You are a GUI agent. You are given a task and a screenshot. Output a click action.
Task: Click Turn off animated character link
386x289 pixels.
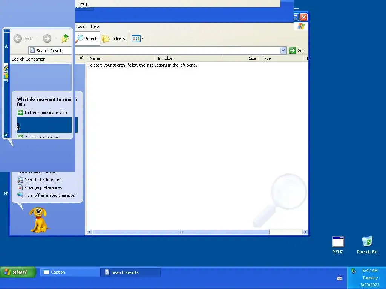(47, 195)
